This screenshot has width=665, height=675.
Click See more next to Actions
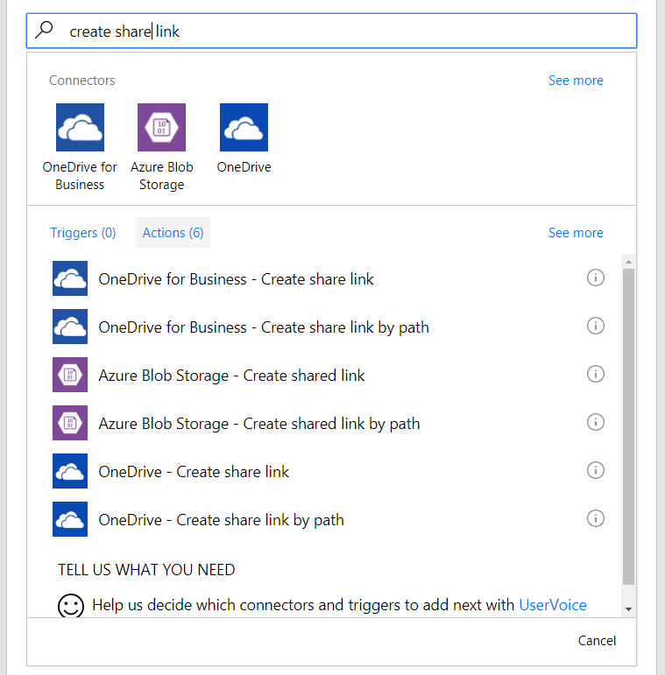575,233
